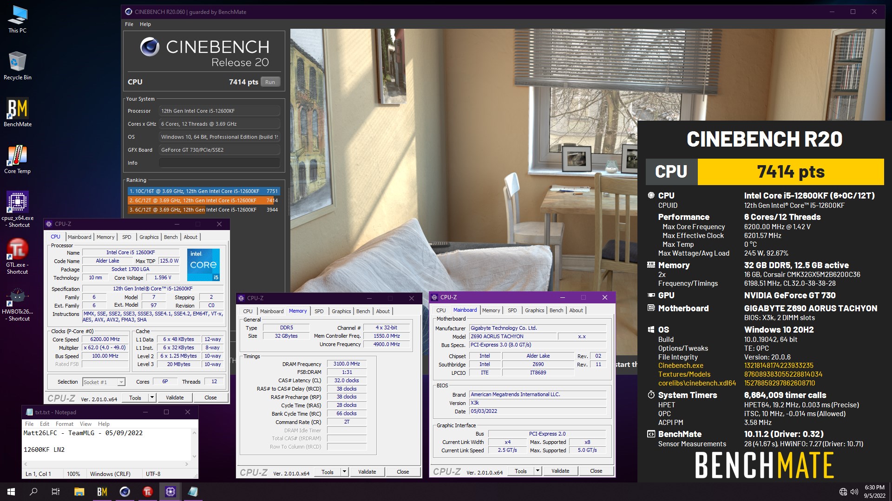Open Graphics tab in CPU tab window
The width and height of the screenshot is (892, 501).
pyautogui.click(x=149, y=237)
